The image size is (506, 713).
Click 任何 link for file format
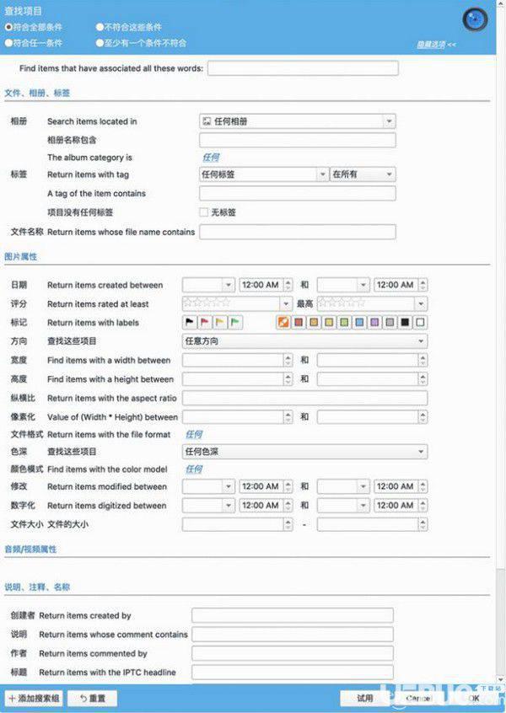(x=194, y=434)
